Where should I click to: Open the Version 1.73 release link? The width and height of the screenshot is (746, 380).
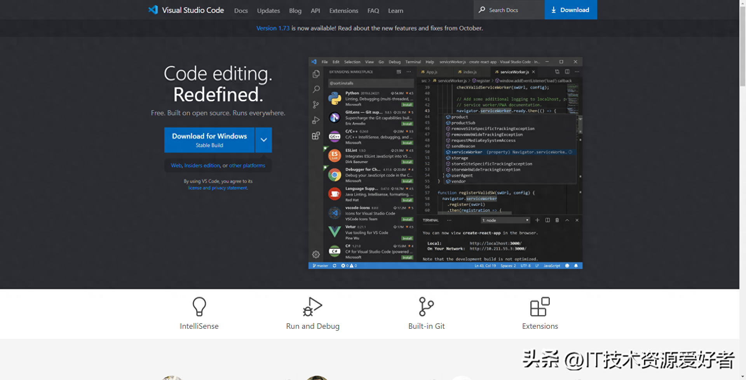pyautogui.click(x=273, y=28)
